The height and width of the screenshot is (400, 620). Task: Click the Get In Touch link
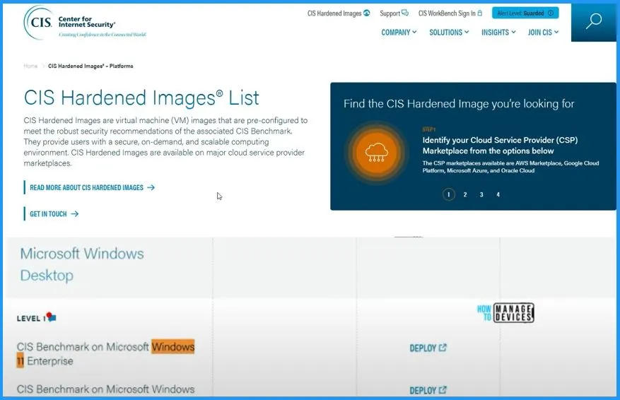(x=54, y=214)
